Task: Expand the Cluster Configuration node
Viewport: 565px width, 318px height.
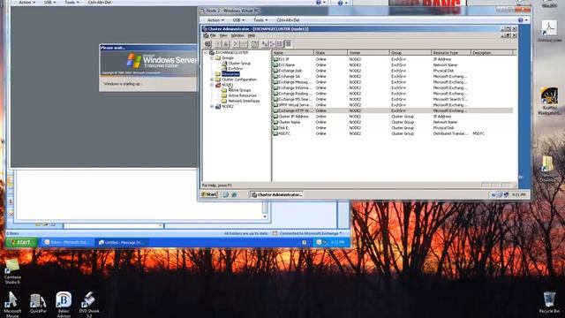Action: point(212,79)
